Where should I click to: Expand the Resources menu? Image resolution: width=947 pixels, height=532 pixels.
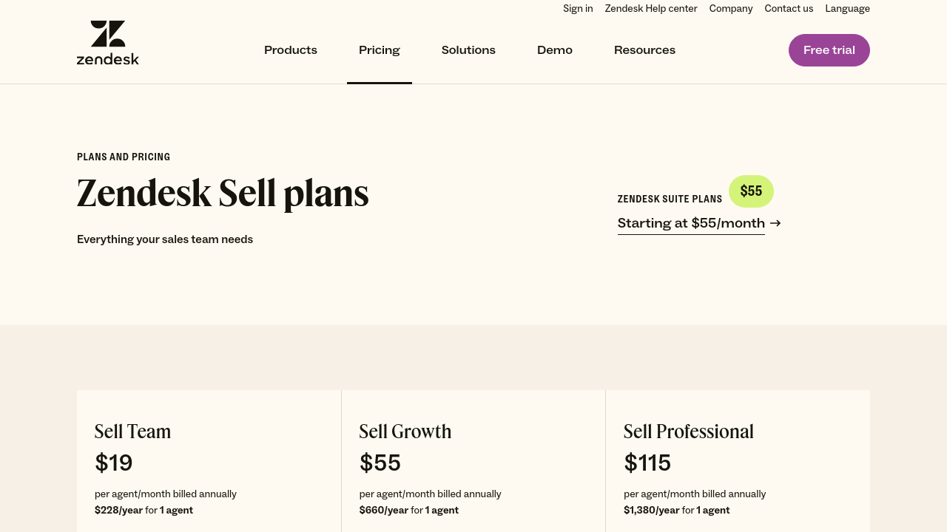[644, 50]
